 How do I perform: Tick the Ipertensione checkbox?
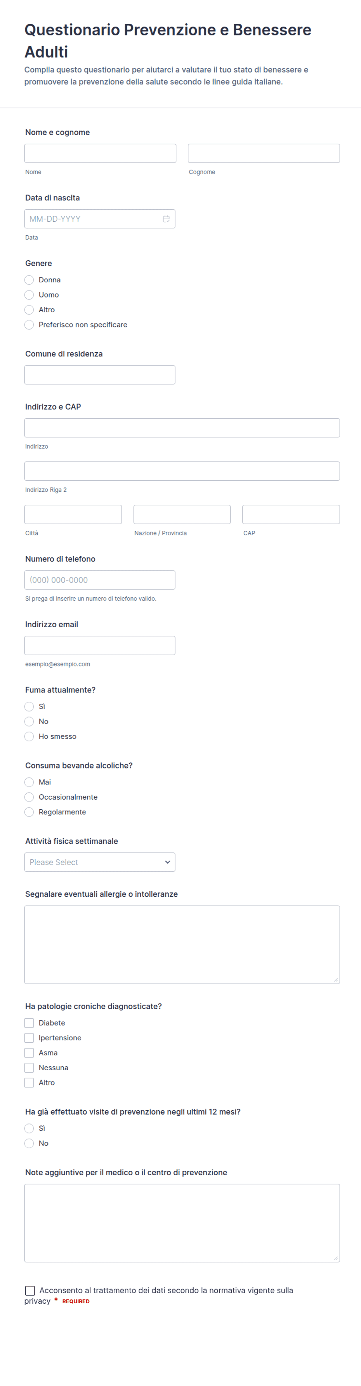29,1038
